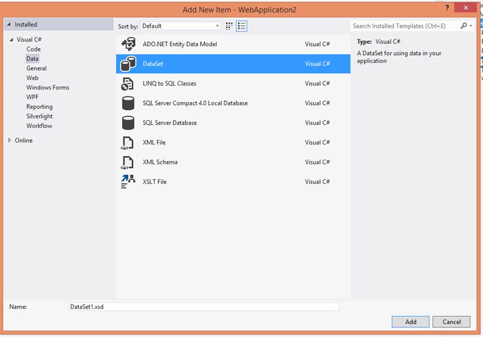This screenshot has width=483, height=337.
Task: Collapse the Installed section arrow
Action: 9,24
